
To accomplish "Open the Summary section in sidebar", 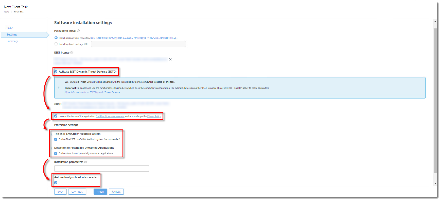I will point(12,41).
